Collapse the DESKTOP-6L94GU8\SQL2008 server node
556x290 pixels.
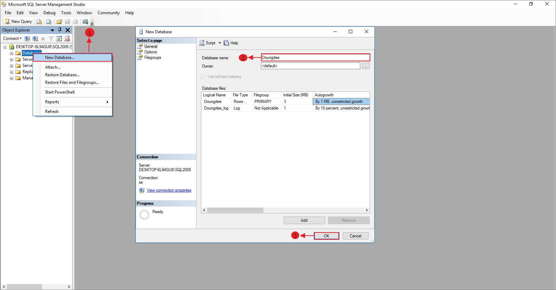click(x=5, y=47)
